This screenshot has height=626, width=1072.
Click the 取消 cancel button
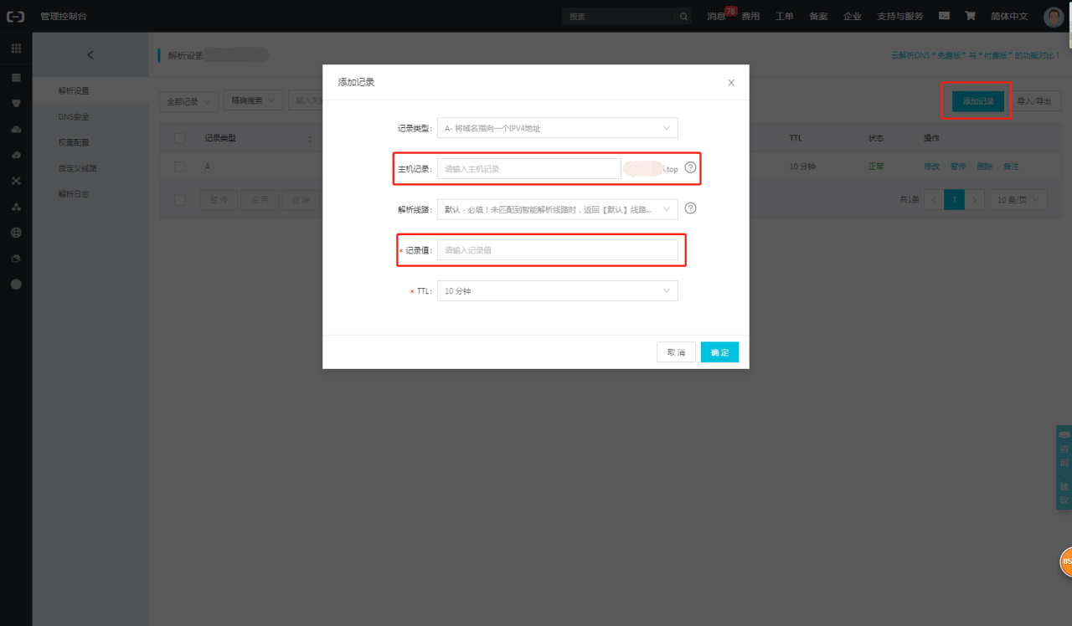tap(676, 352)
